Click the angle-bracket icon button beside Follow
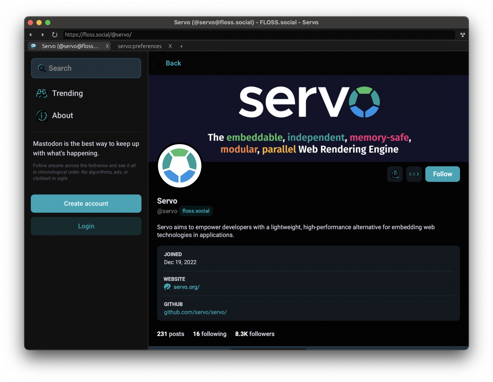This screenshot has height=382, width=493. click(x=414, y=174)
